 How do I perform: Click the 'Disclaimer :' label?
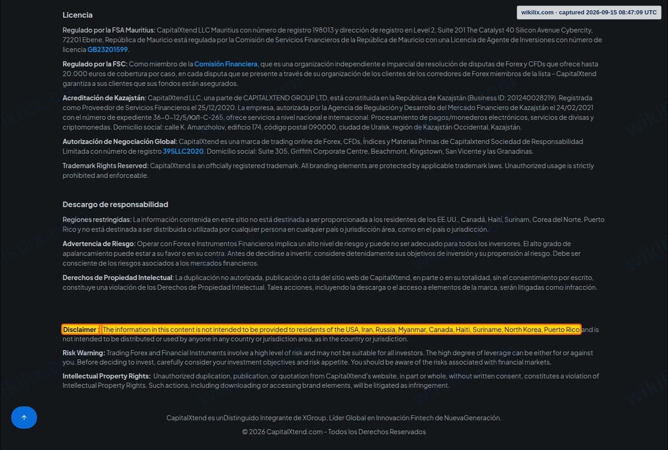click(x=81, y=330)
